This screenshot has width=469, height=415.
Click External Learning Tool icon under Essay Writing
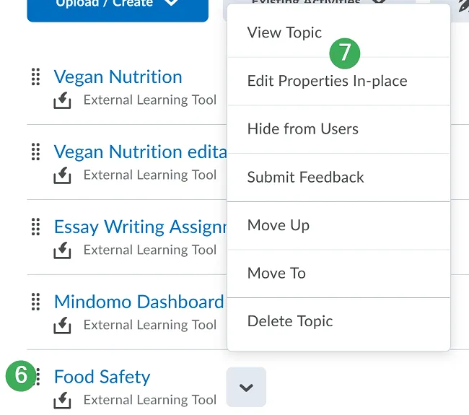(63, 250)
